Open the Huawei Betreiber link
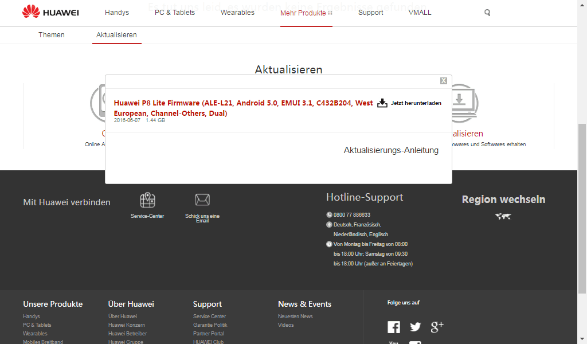 click(x=128, y=334)
